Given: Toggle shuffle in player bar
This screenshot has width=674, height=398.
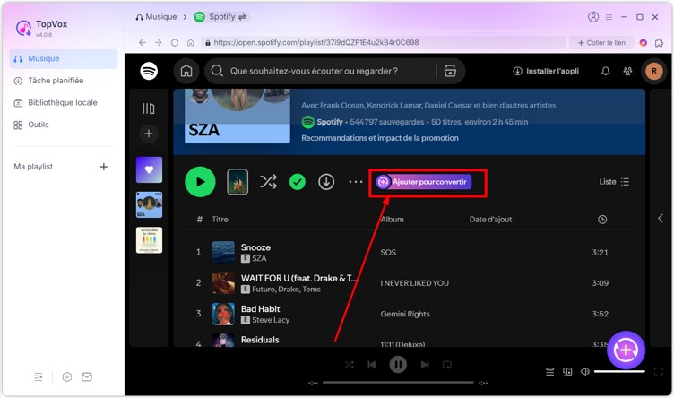Looking at the screenshot, I should (349, 365).
